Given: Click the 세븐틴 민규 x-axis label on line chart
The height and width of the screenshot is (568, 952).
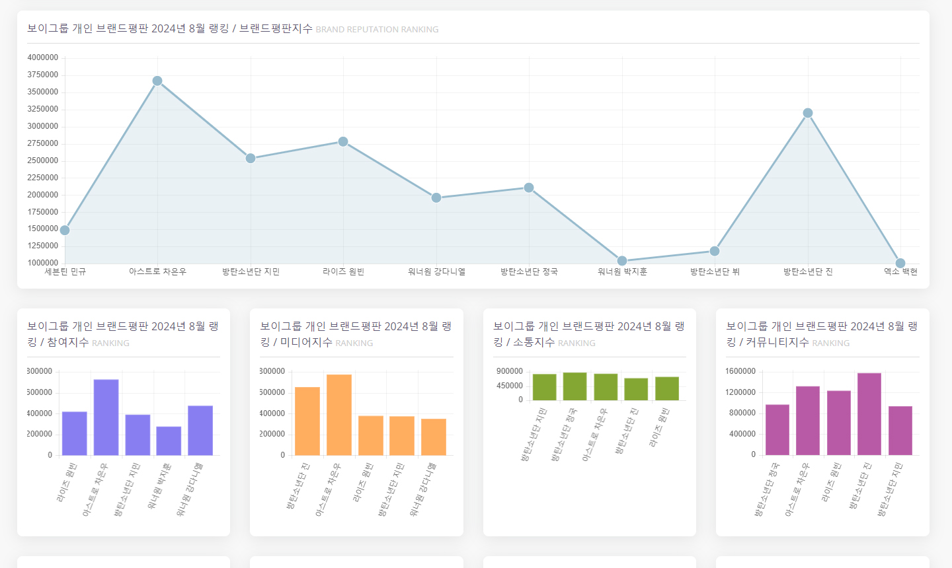Looking at the screenshot, I should pyautogui.click(x=65, y=272).
